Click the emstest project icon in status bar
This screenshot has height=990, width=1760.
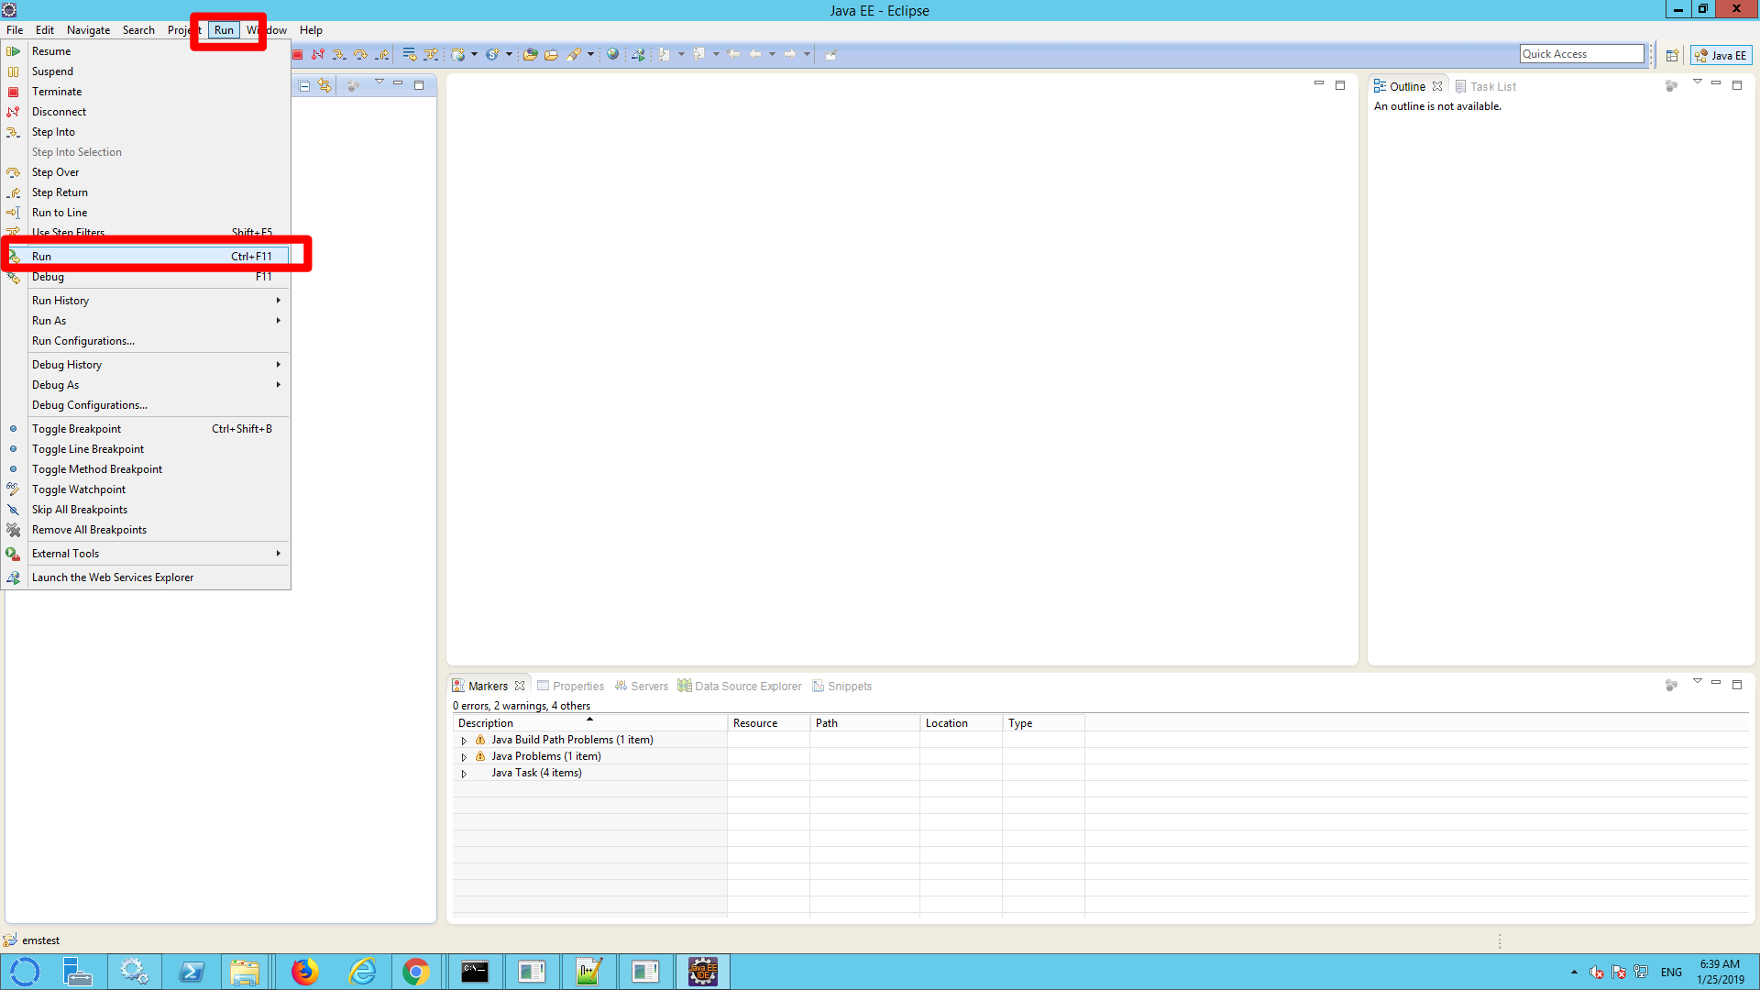10,940
